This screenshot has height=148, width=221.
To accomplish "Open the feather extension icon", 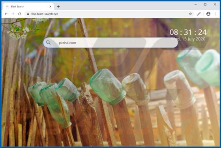I will click(x=199, y=14).
